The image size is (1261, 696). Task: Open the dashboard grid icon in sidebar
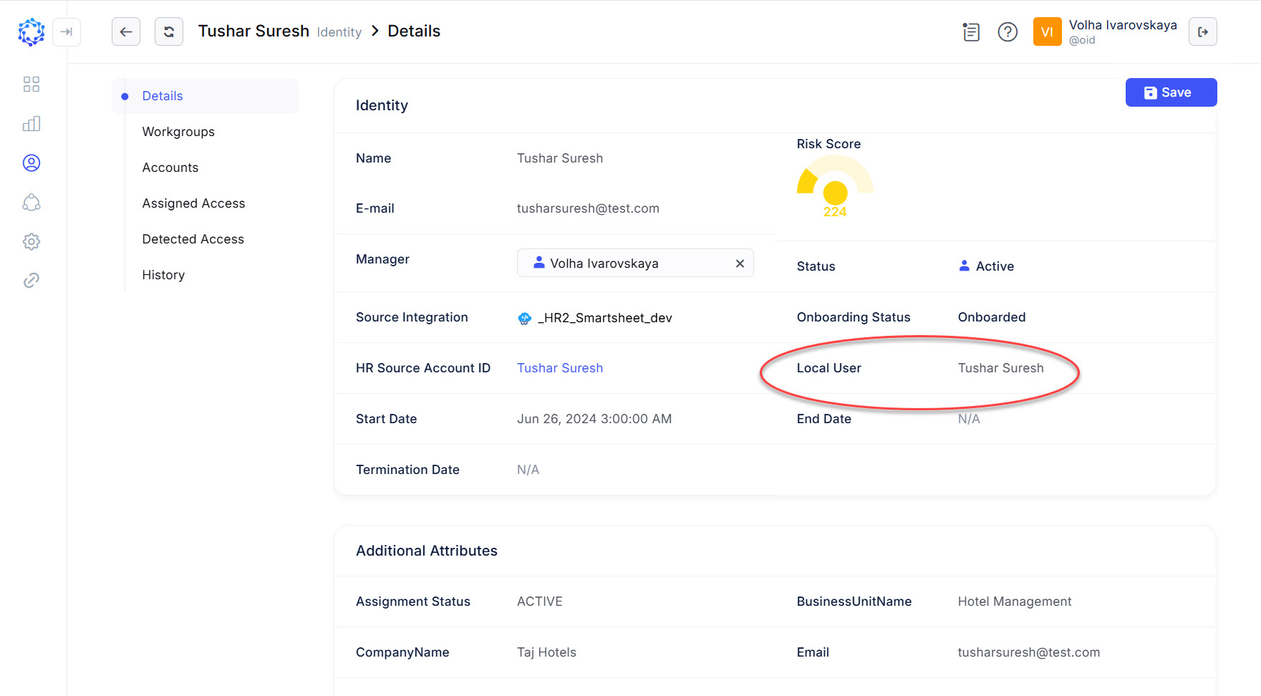pyautogui.click(x=31, y=84)
